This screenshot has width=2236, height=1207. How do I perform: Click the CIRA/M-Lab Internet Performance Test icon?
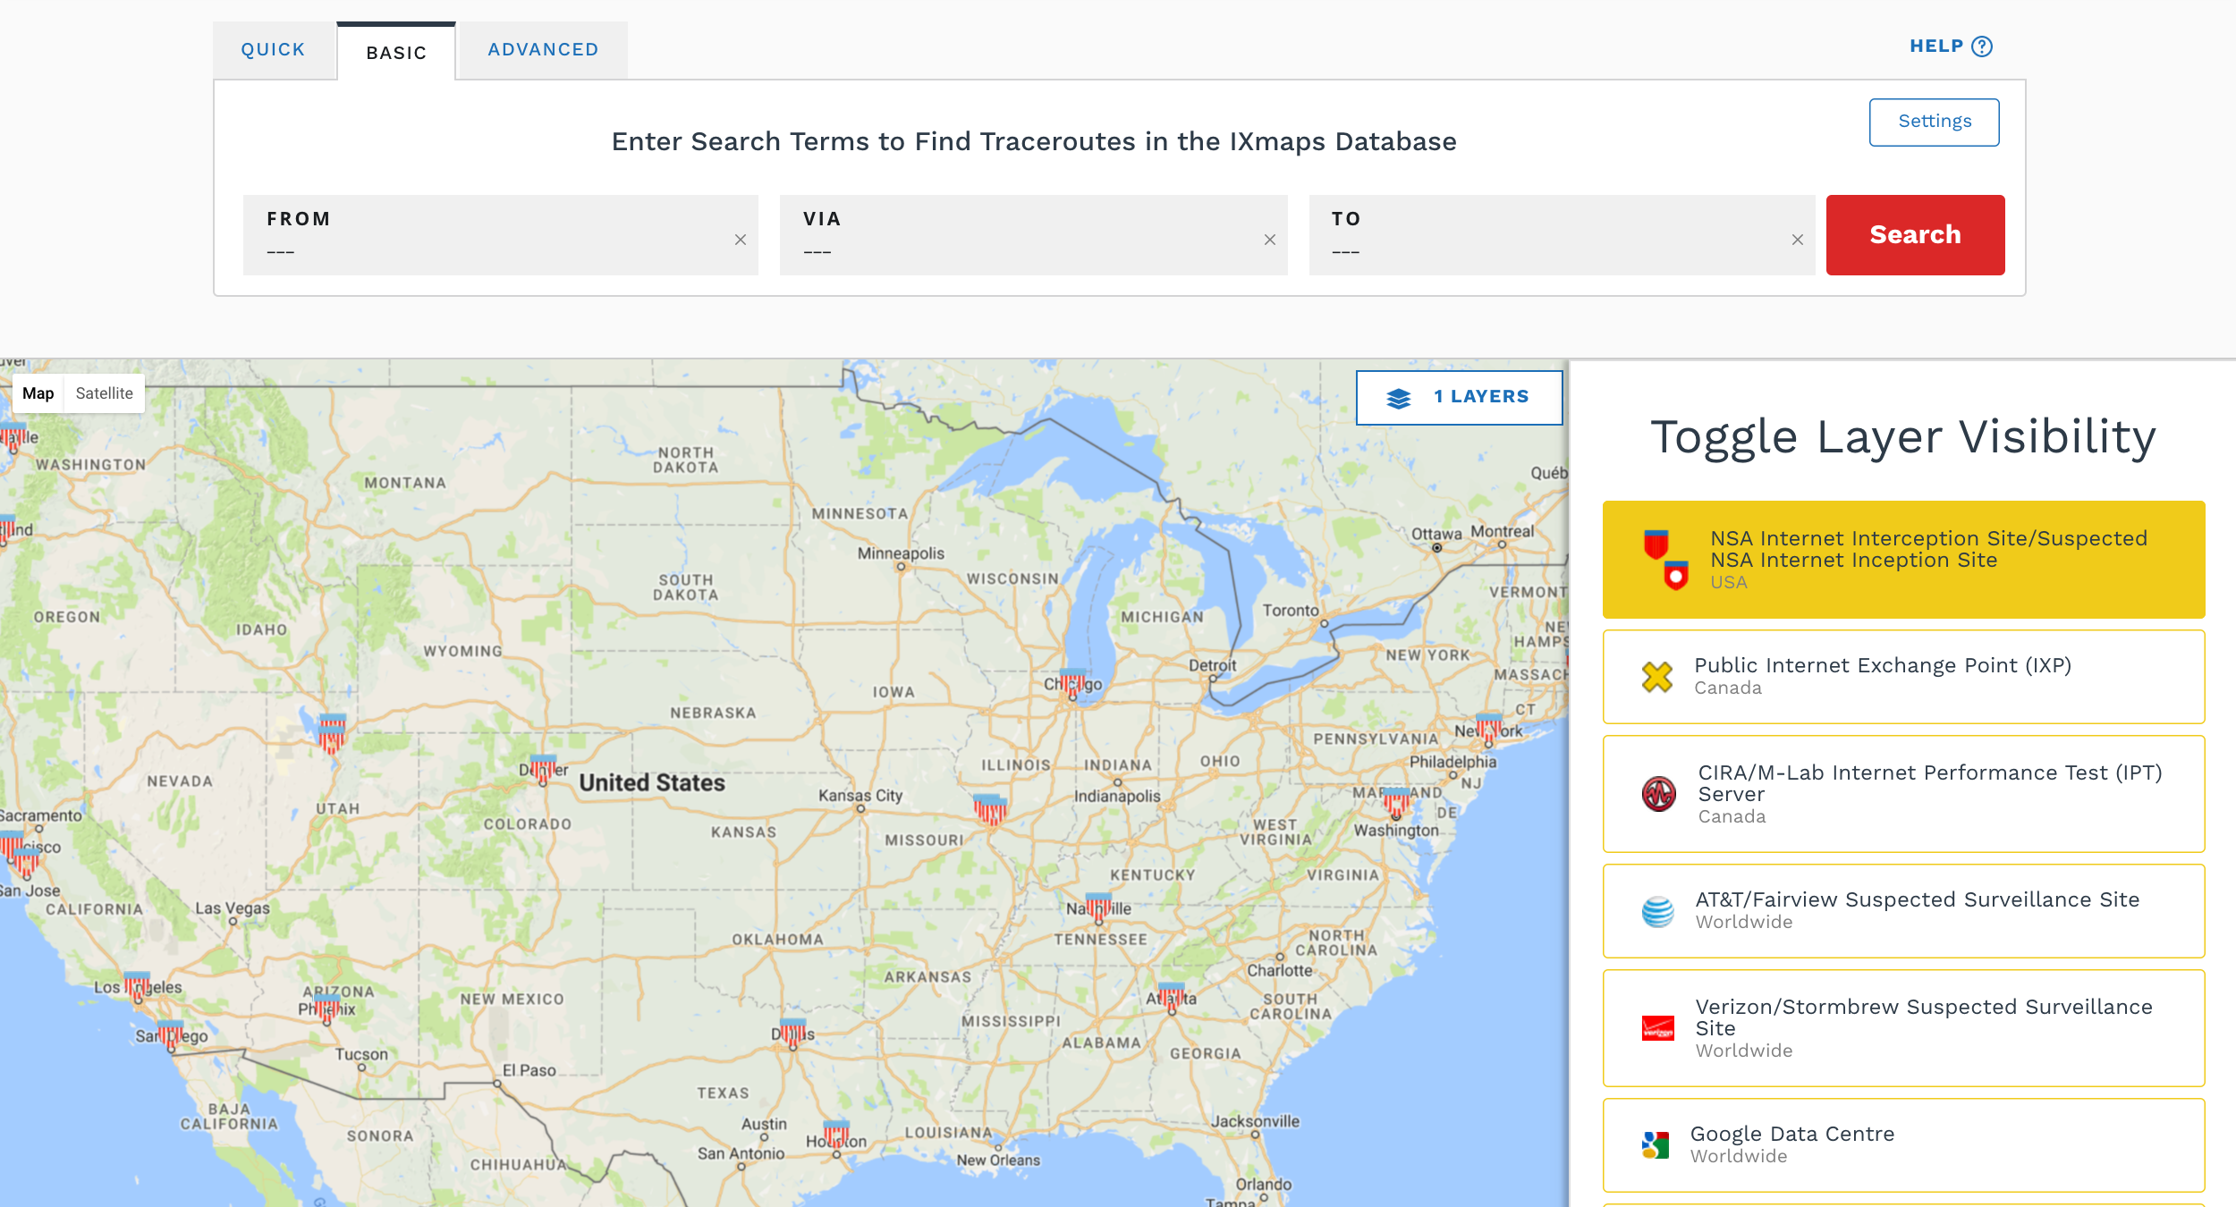tap(1653, 790)
